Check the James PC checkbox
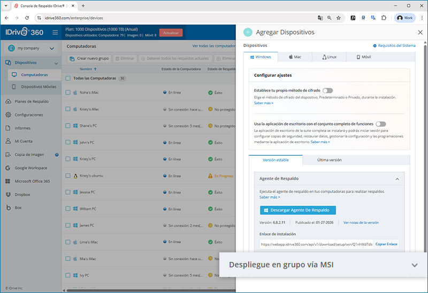The image size is (428, 293). tap(68, 226)
